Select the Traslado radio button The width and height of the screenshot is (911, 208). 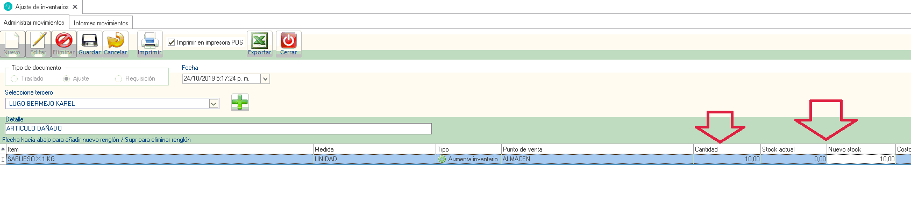(x=15, y=78)
